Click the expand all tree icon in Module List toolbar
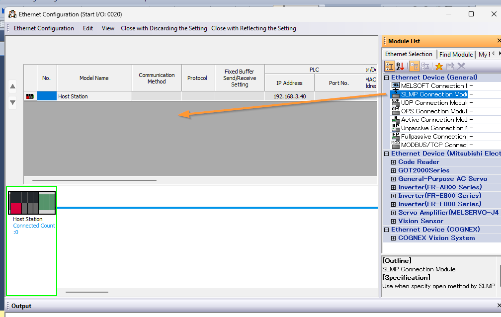The width and height of the screenshot is (501, 317). point(414,66)
